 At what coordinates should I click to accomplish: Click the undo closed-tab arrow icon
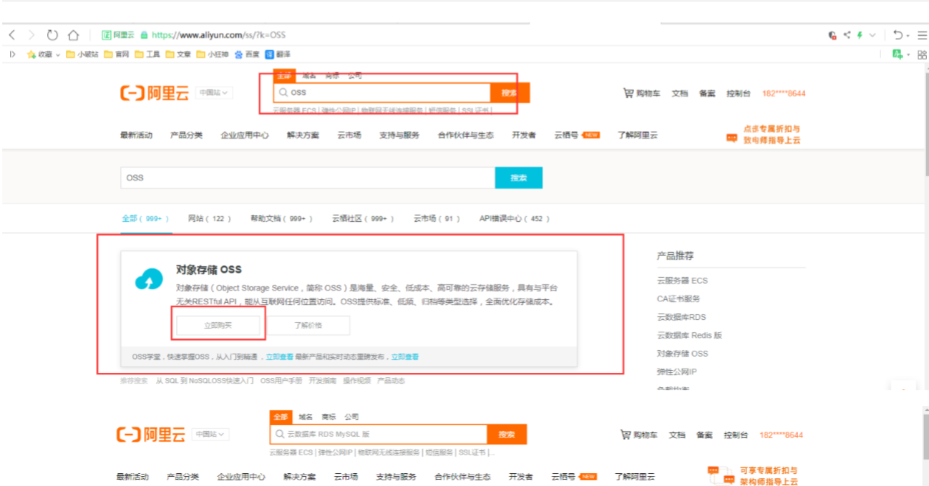[x=898, y=34]
